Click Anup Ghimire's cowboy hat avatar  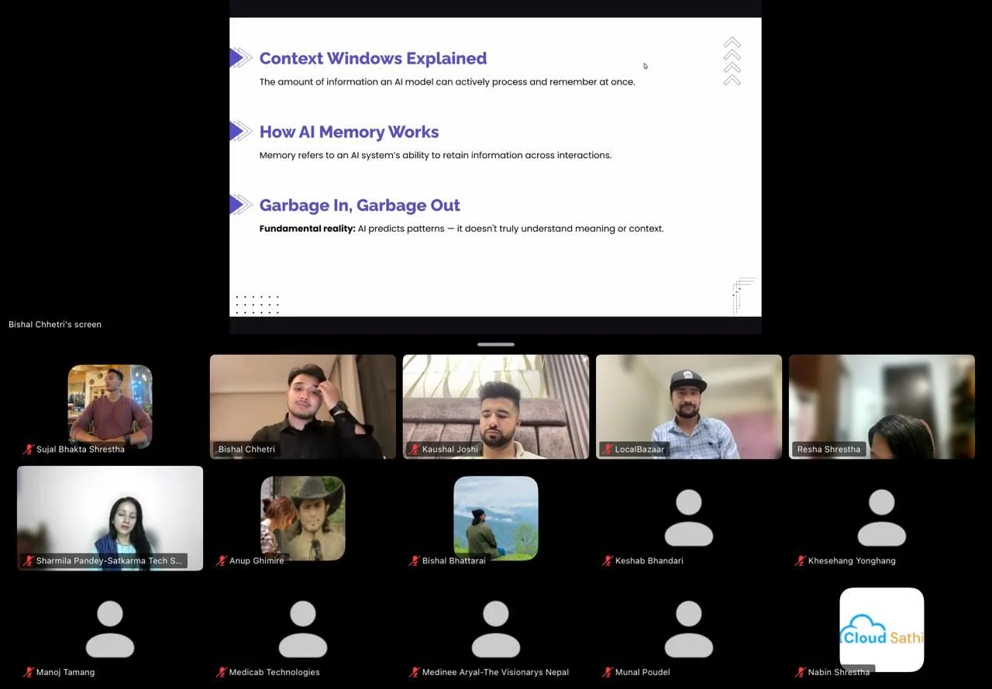click(x=303, y=518)
